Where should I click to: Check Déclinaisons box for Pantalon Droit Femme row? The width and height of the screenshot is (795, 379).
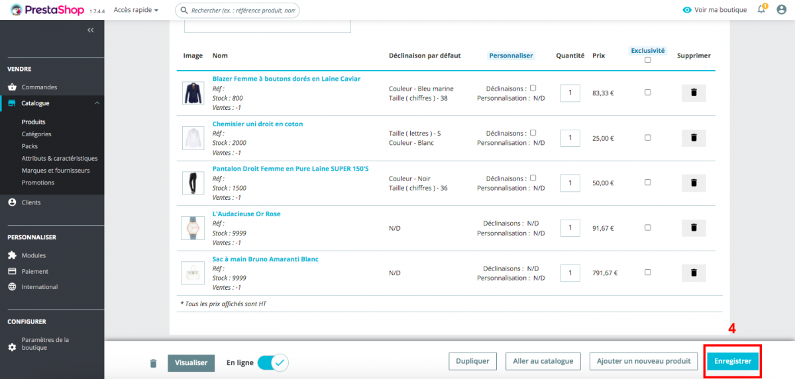pos(533,178)
